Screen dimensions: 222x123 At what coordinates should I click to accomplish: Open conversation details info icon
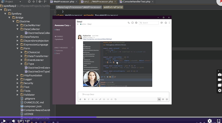click(x=132, y=23)
